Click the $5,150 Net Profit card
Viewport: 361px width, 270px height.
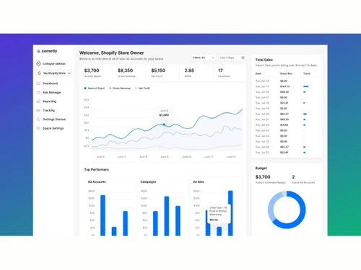pyautogui.click(x=163, y=73)
